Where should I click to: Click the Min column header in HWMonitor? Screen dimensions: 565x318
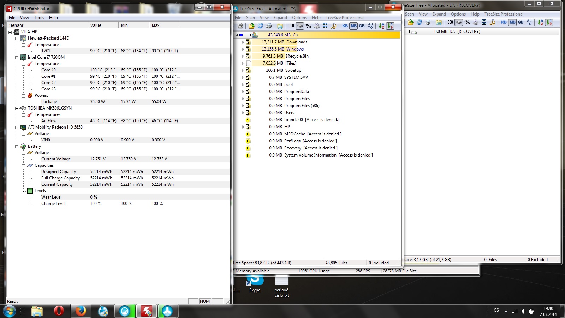pos(134,25)
